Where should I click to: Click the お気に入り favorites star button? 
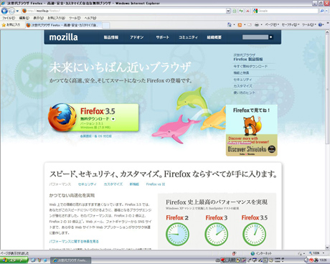coord(11,24)
